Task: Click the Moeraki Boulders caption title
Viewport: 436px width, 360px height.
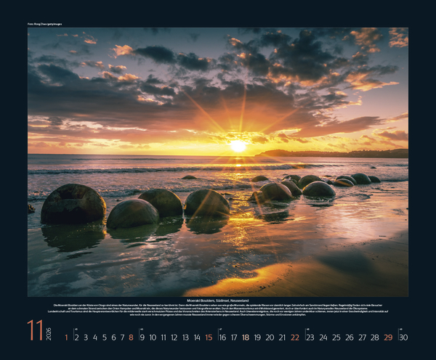Action: click(x=218, y=299)
